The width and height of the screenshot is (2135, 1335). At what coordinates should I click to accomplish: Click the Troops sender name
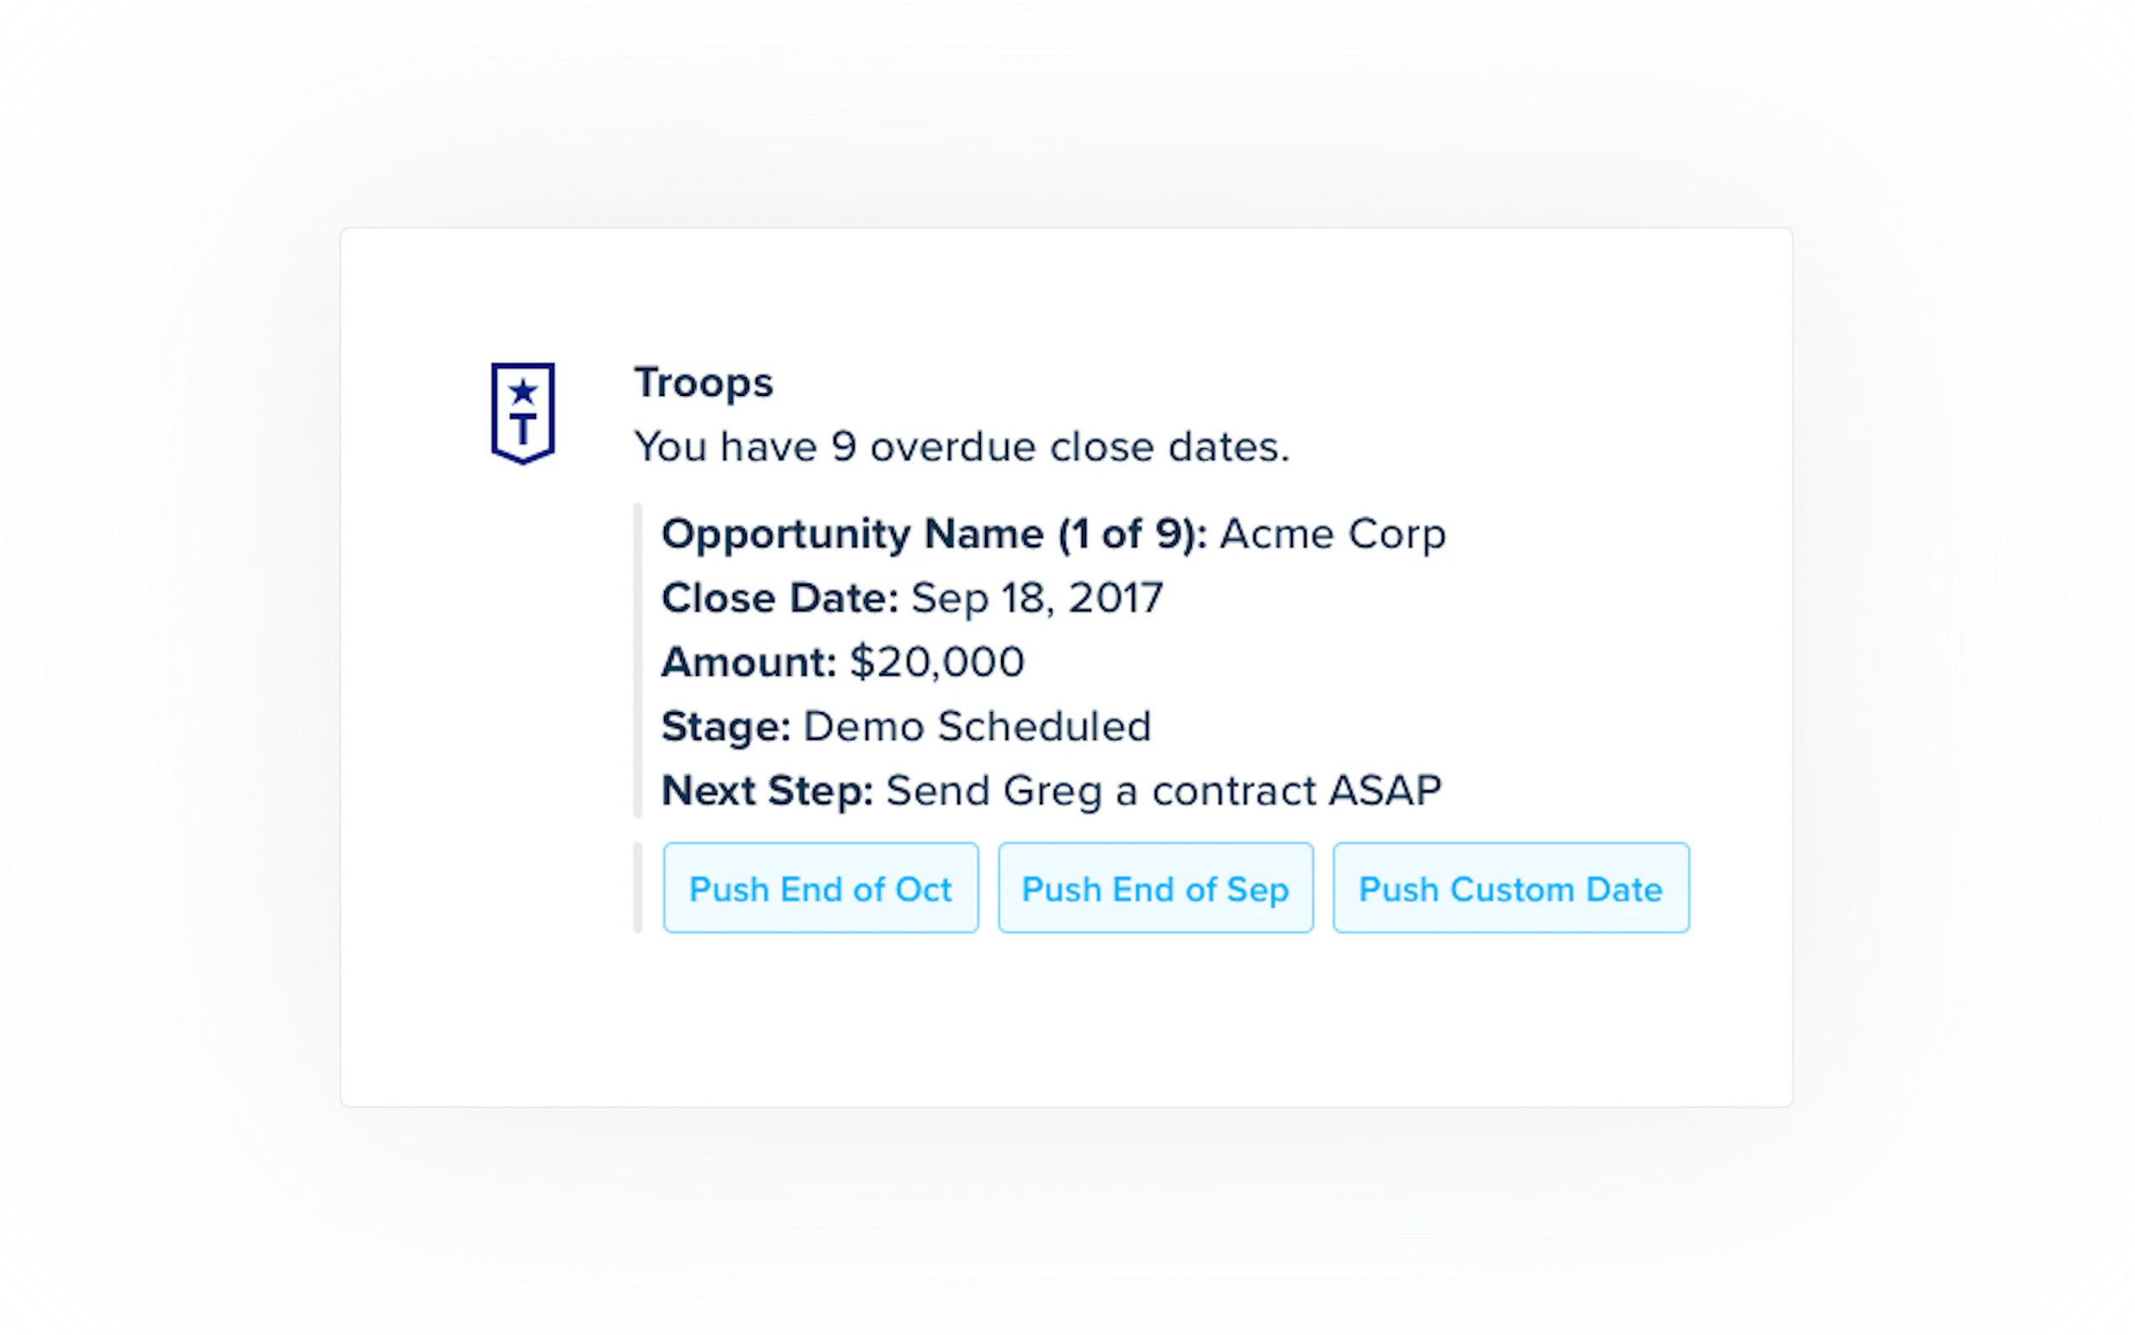tap(704, 383)
